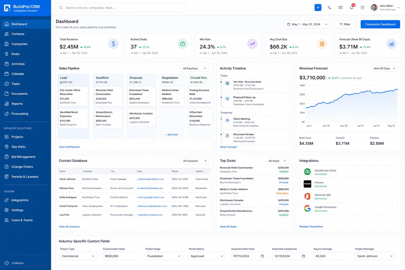Open View Calendar link

(228, 147)
